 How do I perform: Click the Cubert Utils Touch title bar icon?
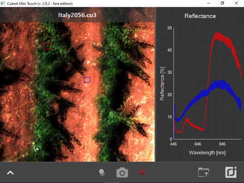pyautogui.click(x=3, y=3)
